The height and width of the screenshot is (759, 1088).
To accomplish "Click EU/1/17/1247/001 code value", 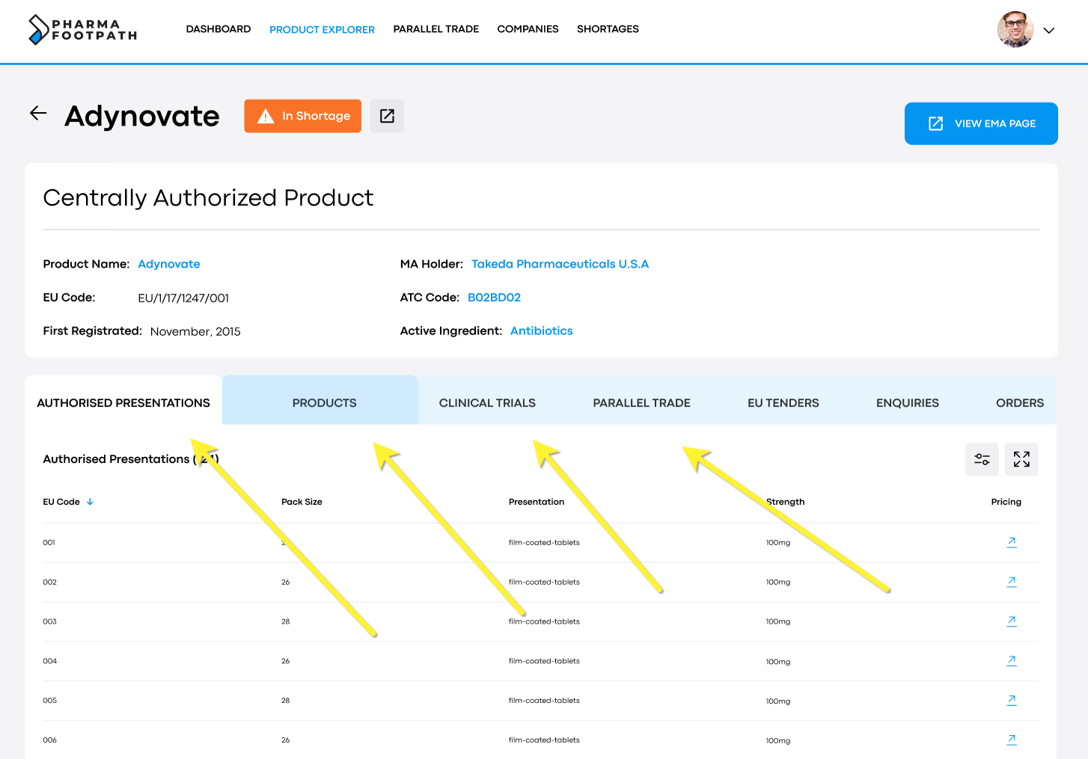I will click(183, 298).
